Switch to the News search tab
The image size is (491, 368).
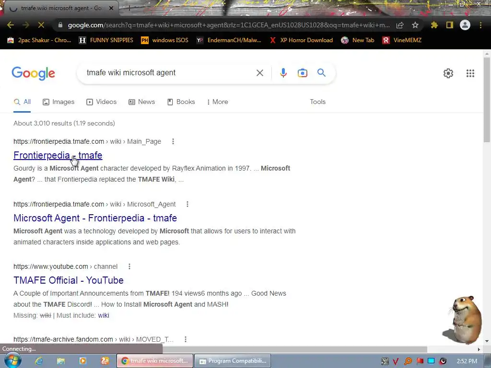(x=142, y=102)
